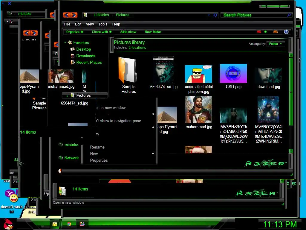Select the MV5BOTZjYWJ... poster thumbnail
This screenshot has height=230, width=306.
point(268,110)
